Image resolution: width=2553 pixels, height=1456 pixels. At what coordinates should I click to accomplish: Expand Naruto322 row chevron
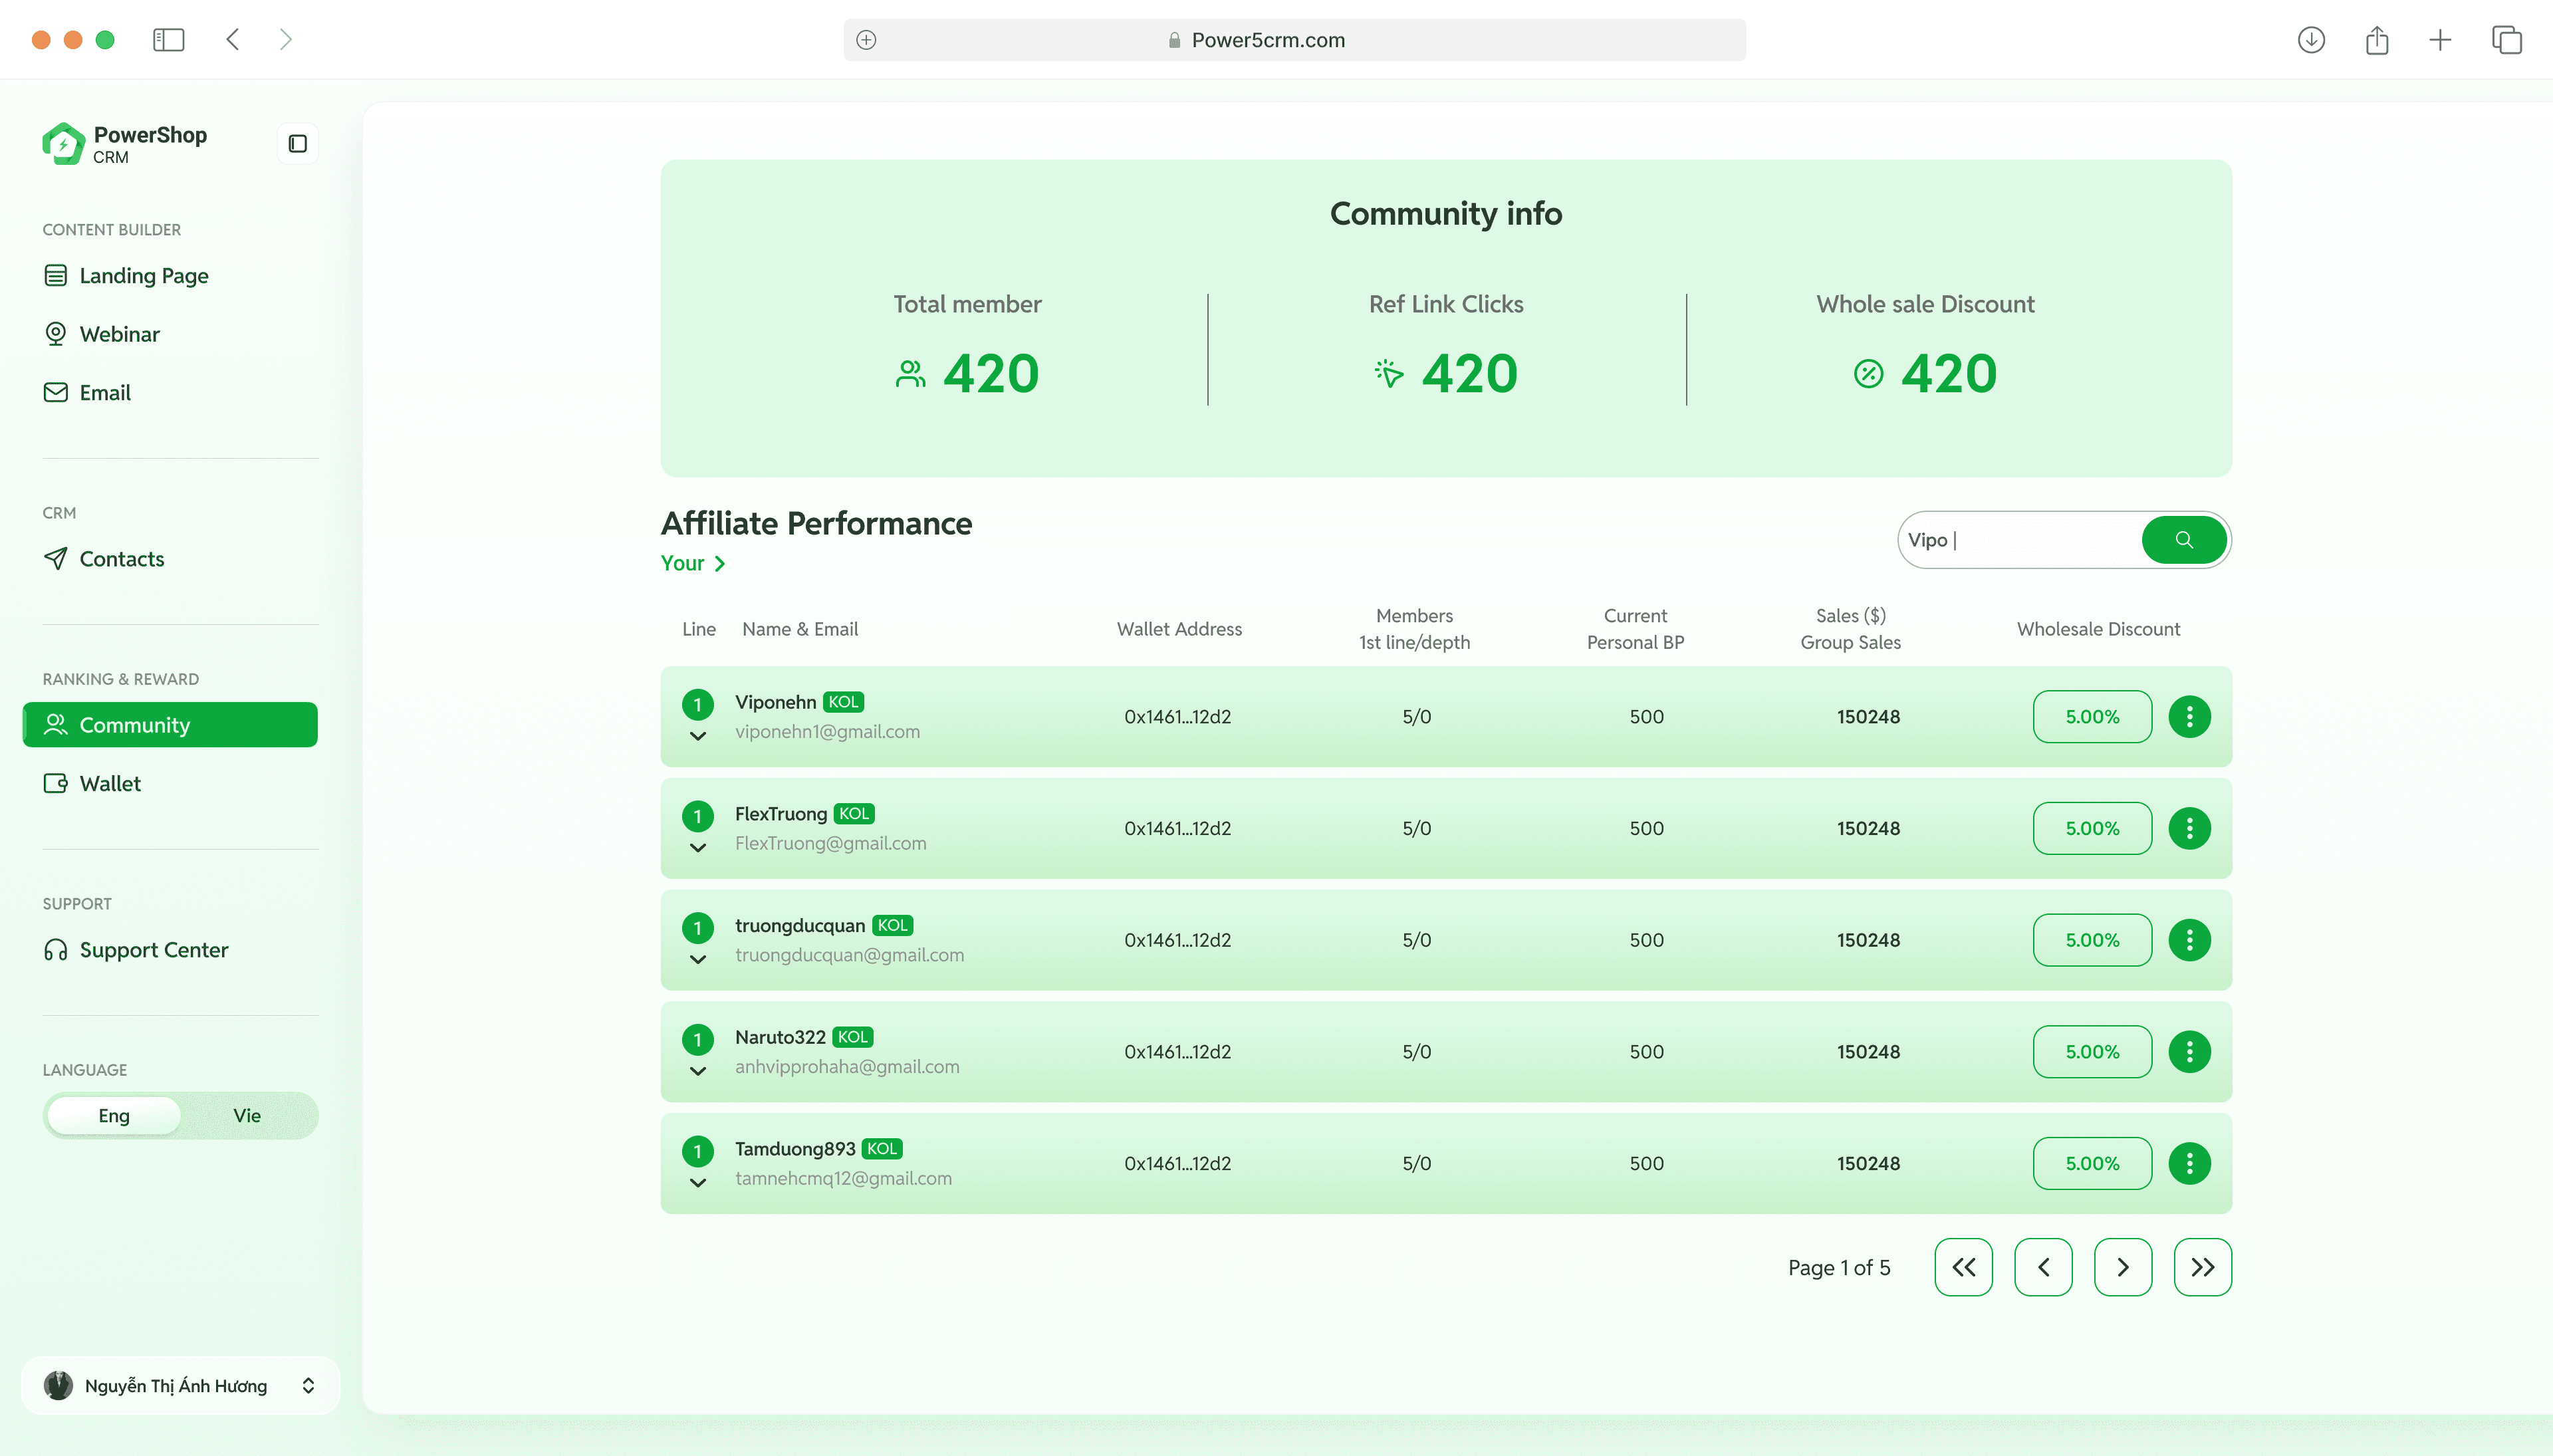click(698, 1071)
